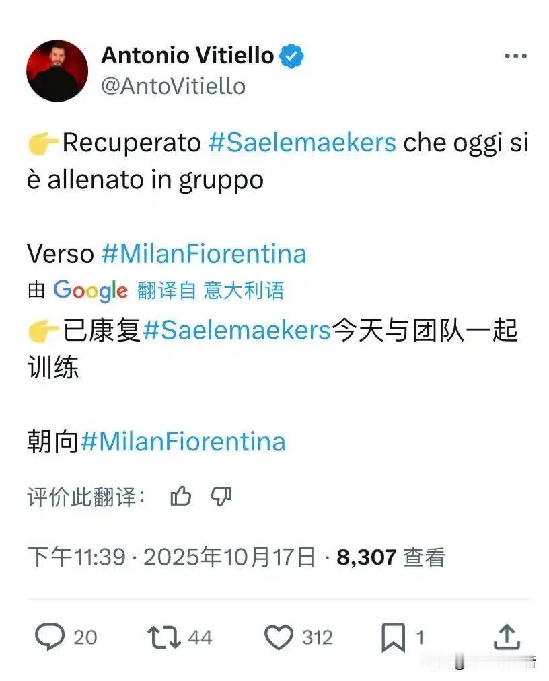Click the Google translation logo

click(x=90, y=290)
